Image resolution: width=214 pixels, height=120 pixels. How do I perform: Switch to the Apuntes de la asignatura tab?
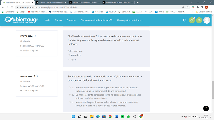click(50, 2)
